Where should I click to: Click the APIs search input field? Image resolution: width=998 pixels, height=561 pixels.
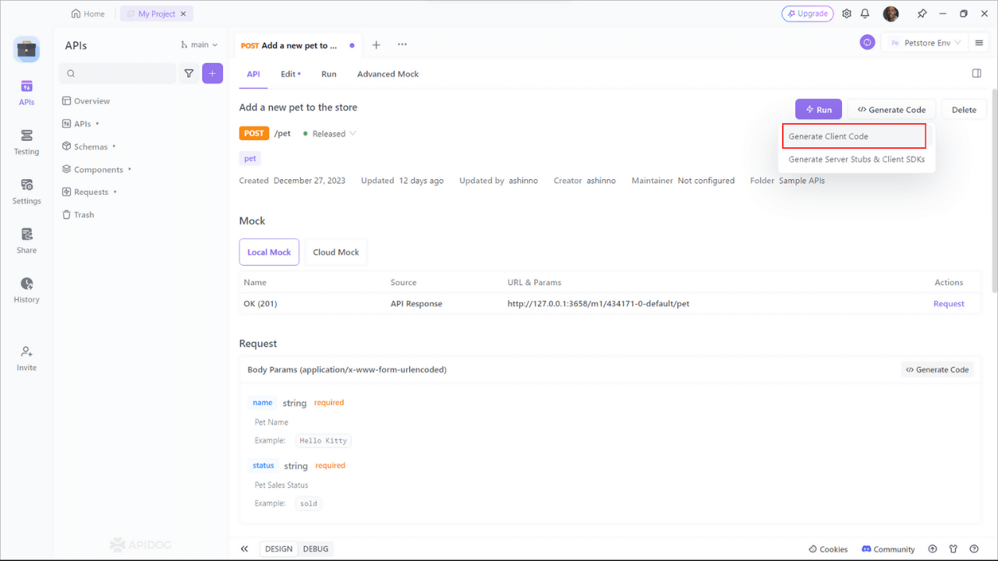[117, 73]
